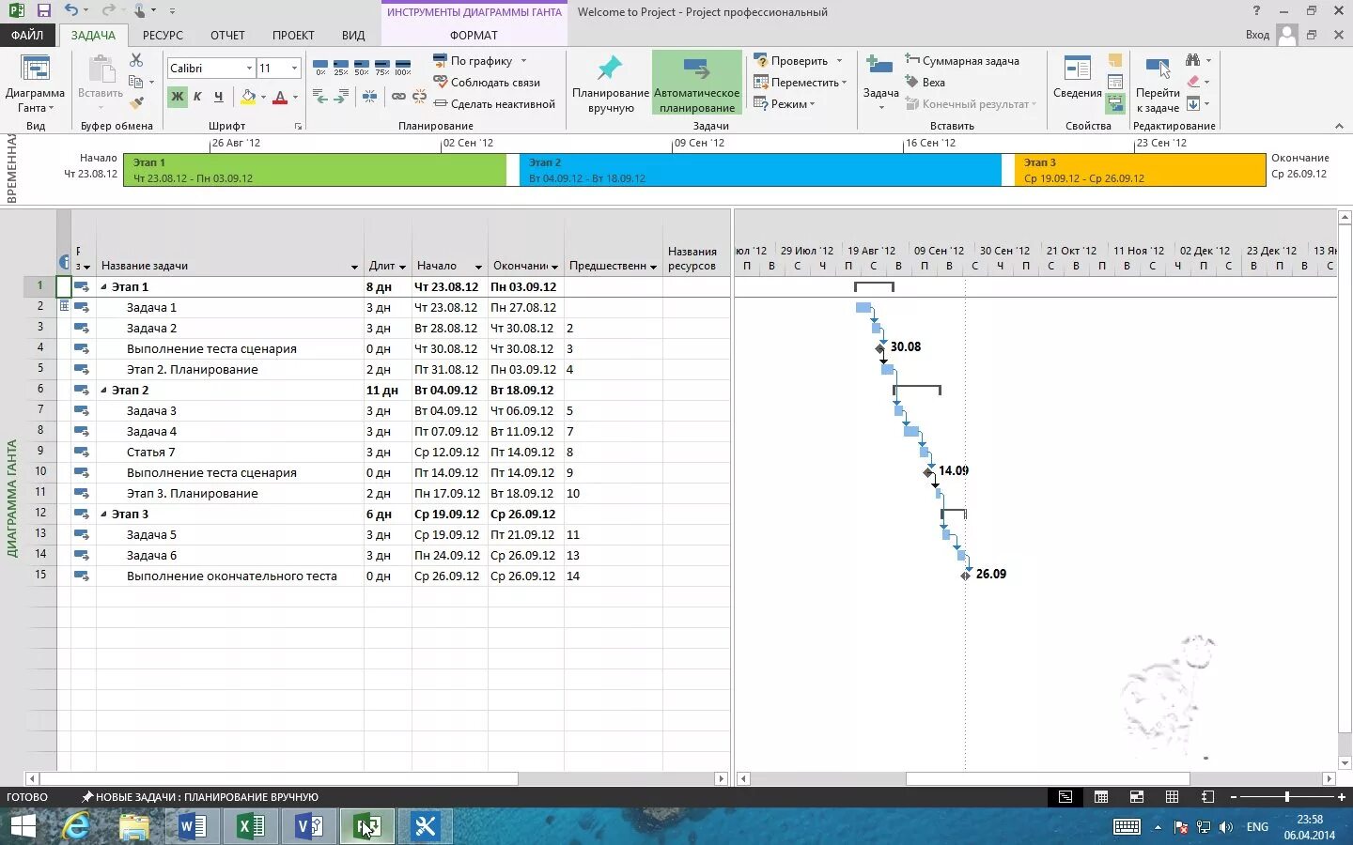Screen dimensions: 1353x845
Task: Open Excel from the Windows taskbar
Action: click(251, 826)
